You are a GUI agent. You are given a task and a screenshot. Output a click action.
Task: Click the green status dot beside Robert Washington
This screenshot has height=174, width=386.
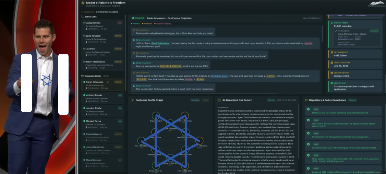click(x=84, y=62)
